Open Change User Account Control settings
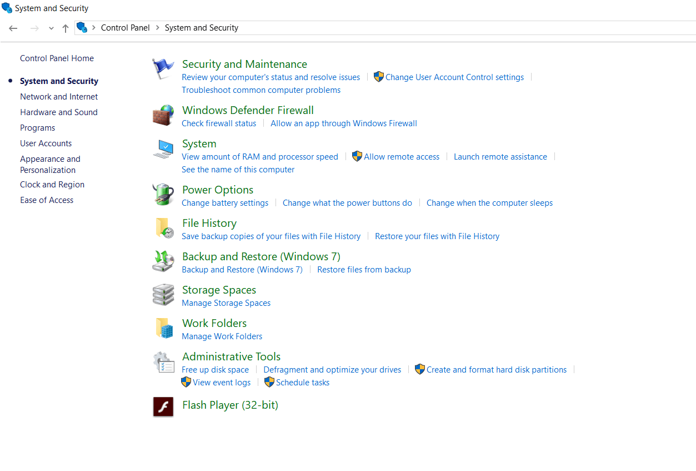The image size is (696, 471). point(454,77)
